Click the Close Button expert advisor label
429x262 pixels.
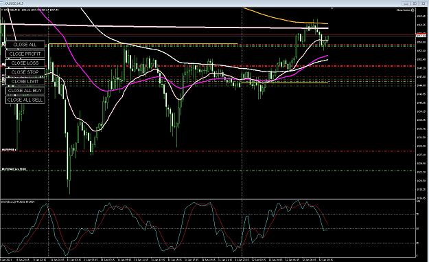pos(404,10)
